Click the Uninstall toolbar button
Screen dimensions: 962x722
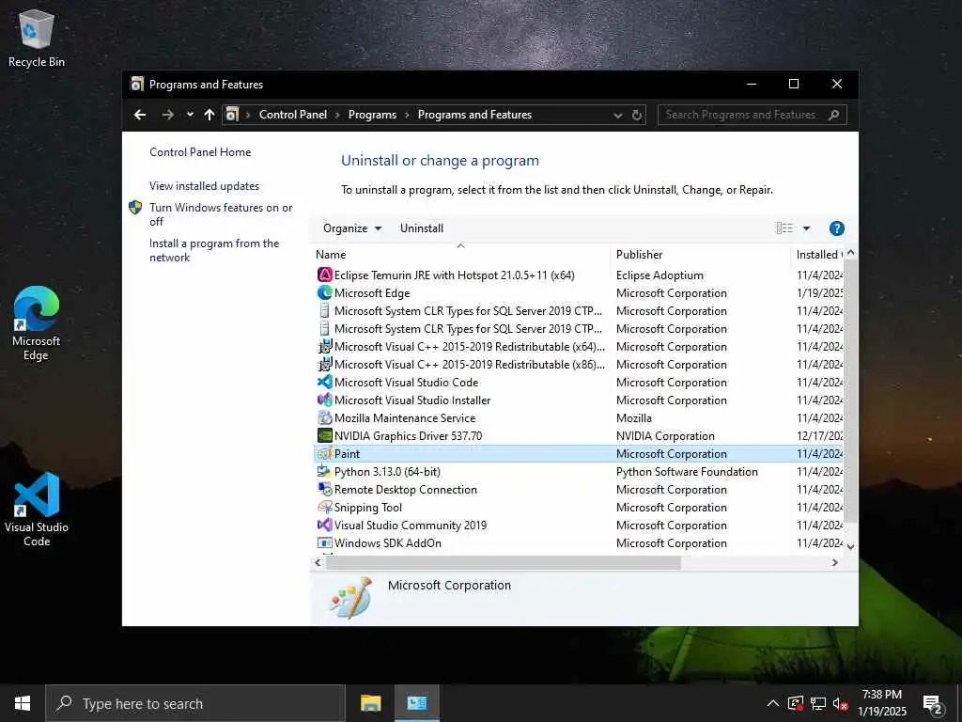tap(422, 228)
